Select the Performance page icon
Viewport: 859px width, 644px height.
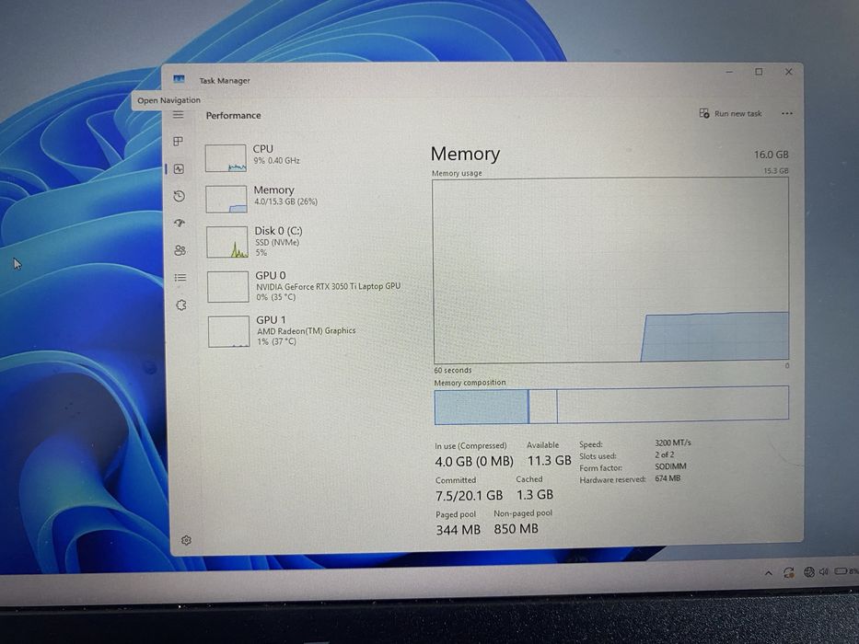[x=180, y=168]
